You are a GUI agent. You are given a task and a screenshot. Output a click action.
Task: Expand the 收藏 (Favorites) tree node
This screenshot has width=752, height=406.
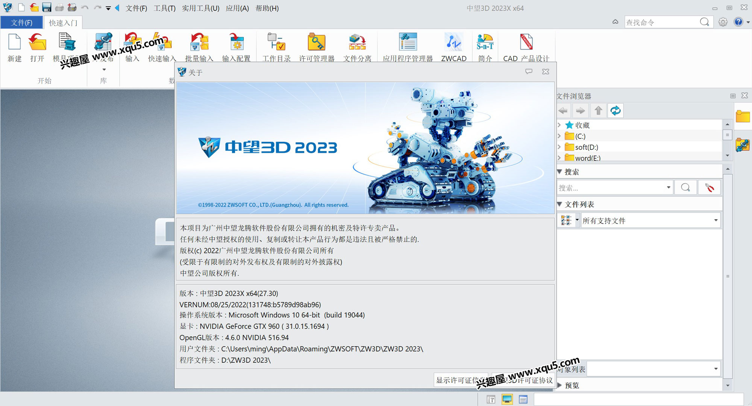[559, 125]
